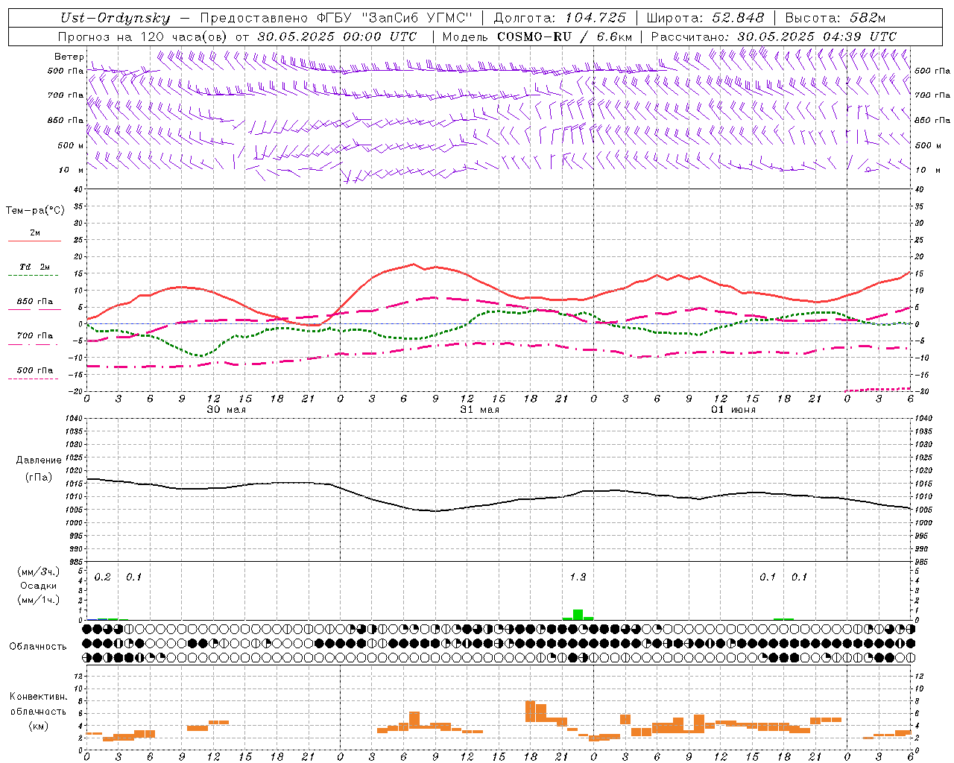954x763 pixels.
Task: Click the 'Широта: 52.848' header field
Action: [705, 18]
